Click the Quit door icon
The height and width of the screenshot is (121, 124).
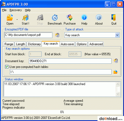click(114, 17)
